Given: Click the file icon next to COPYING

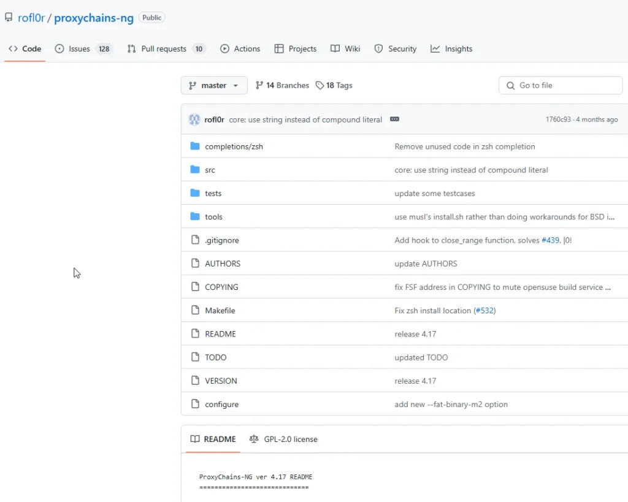Looking at the screenshot, I should tap(195, 286).
